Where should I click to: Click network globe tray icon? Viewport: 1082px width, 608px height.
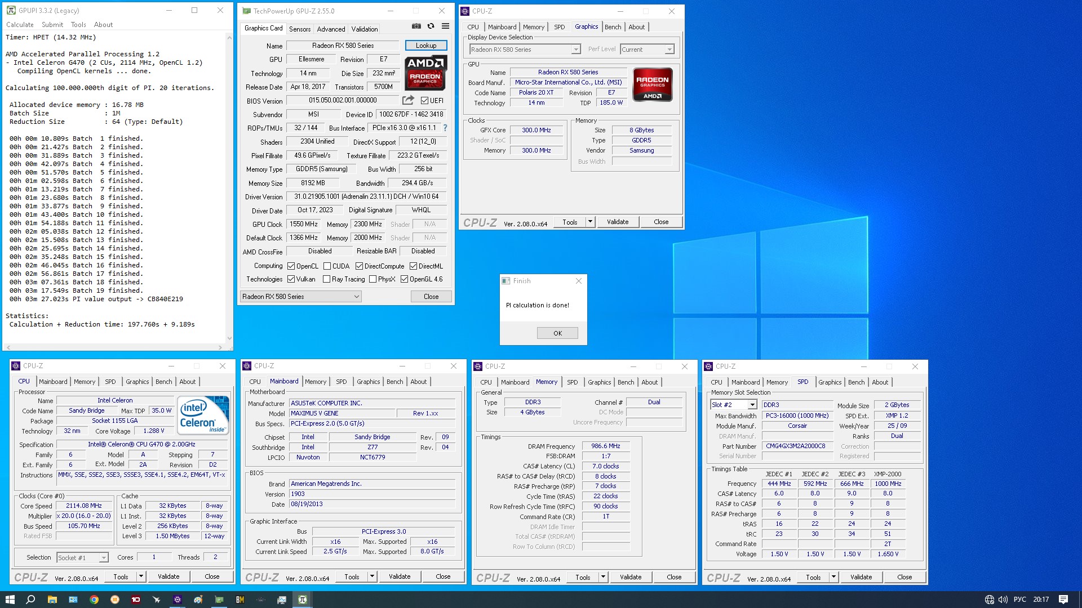[989, 600]
